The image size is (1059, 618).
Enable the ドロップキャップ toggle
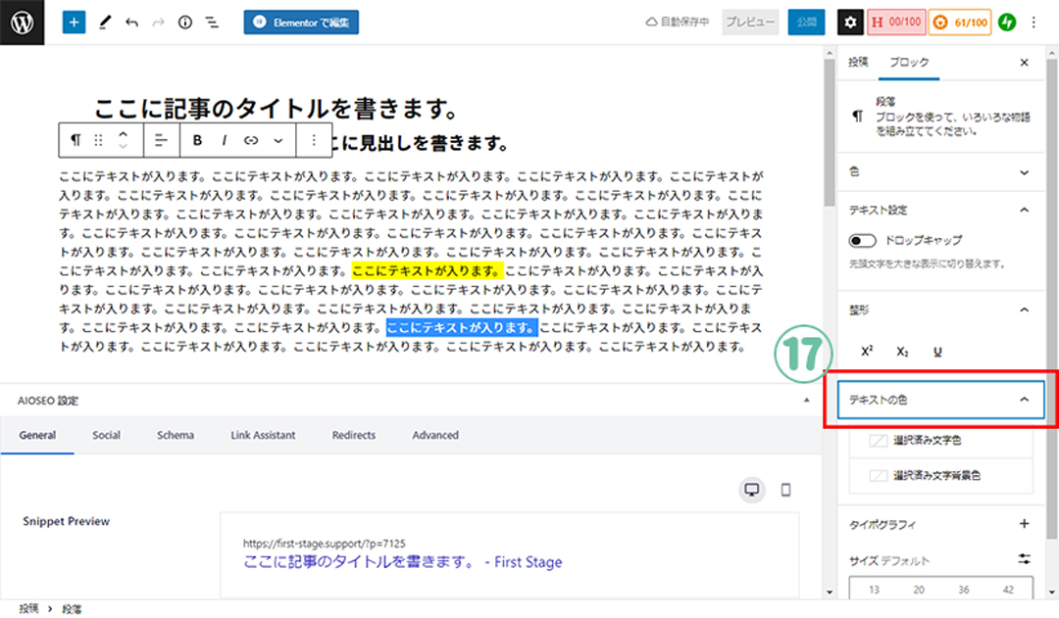(863, 240)
